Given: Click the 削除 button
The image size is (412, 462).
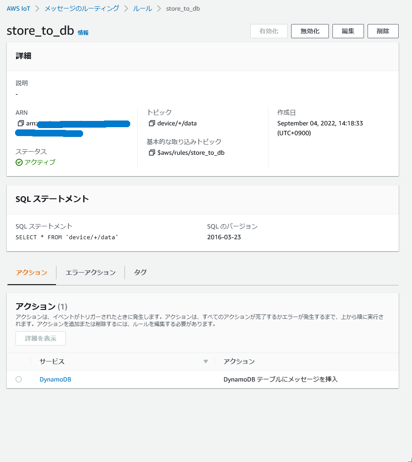Looking at the screenshot, I should pyautogui.click(x=383, y=31).
